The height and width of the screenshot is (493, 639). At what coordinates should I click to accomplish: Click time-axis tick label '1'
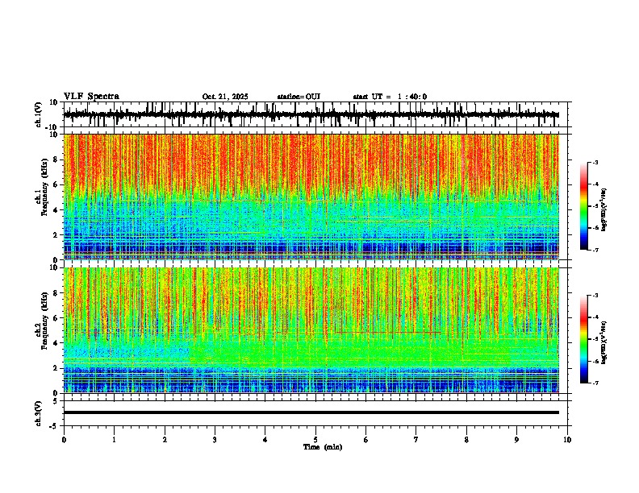point(114,440)
